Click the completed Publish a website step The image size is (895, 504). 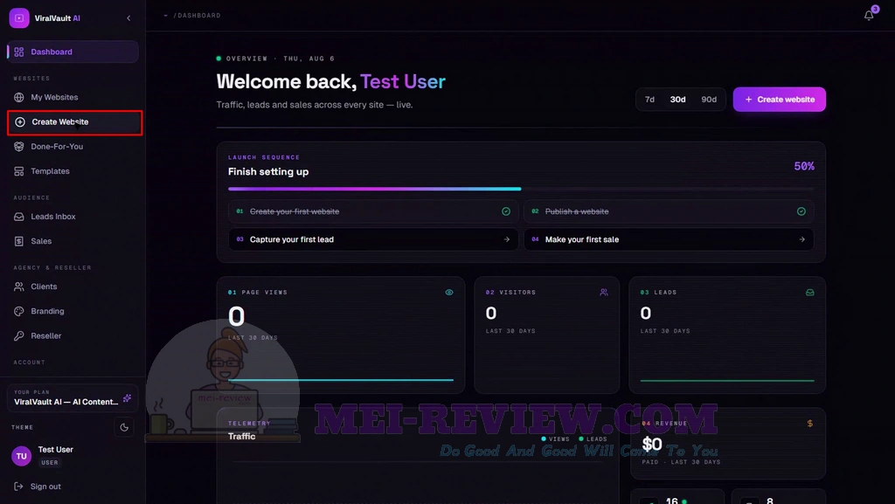point(669,211)
